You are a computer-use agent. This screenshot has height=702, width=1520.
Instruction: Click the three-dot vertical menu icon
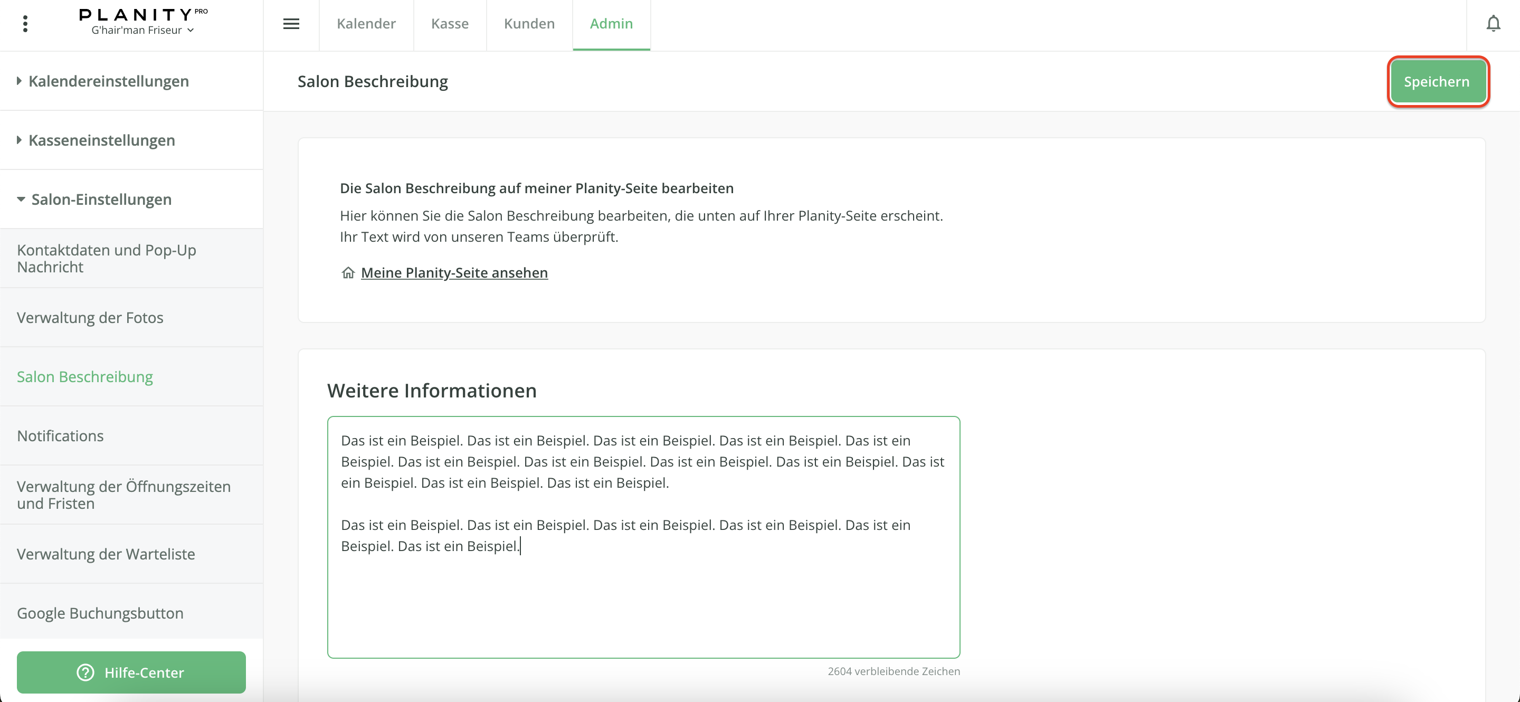[25, 24]
